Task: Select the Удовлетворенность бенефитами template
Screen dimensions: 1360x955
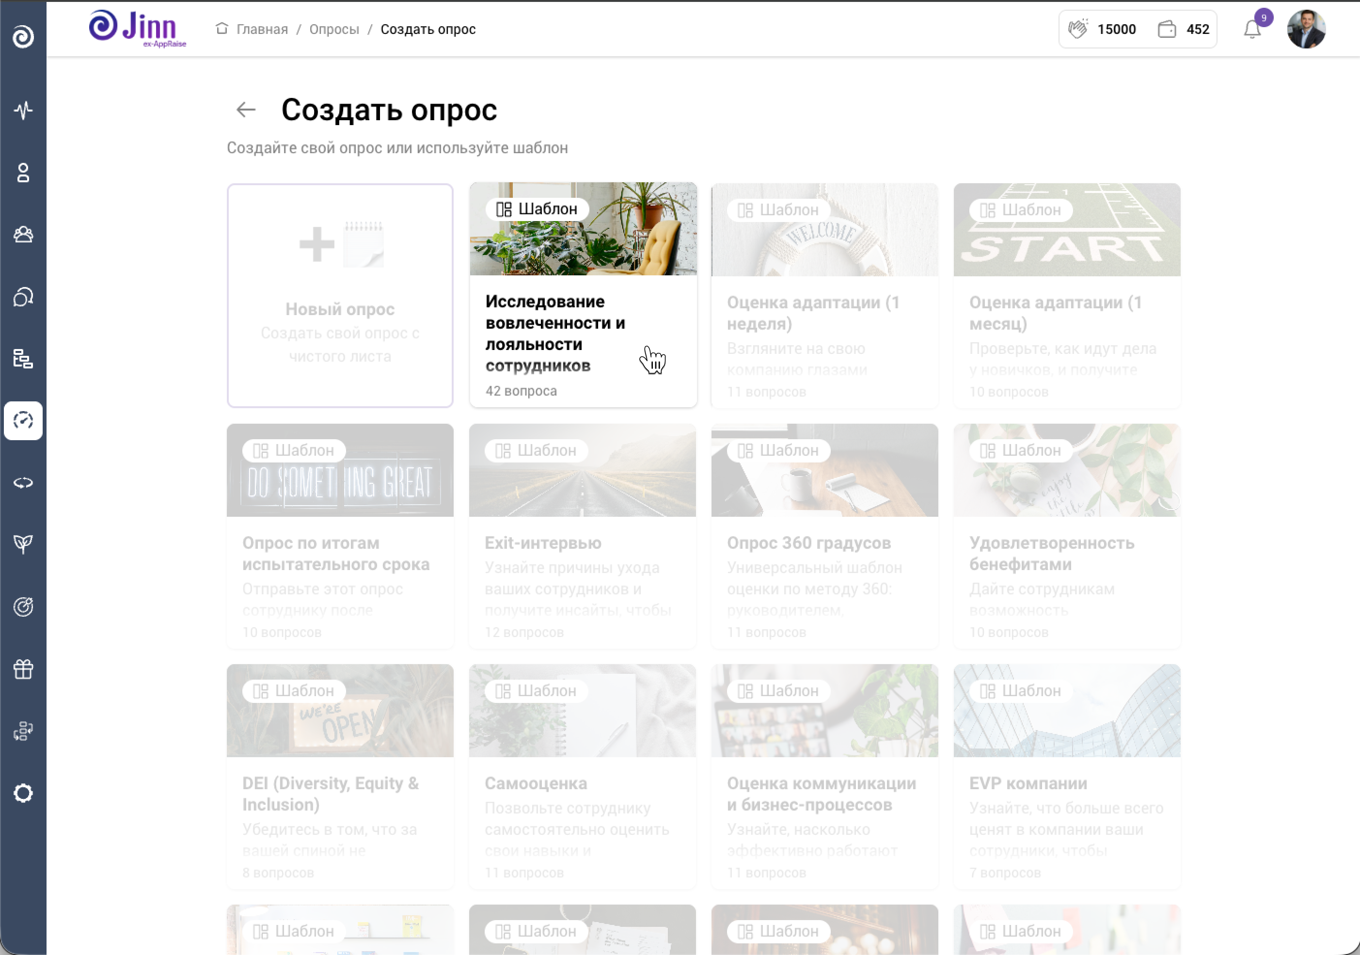Action: [1067, 536]
